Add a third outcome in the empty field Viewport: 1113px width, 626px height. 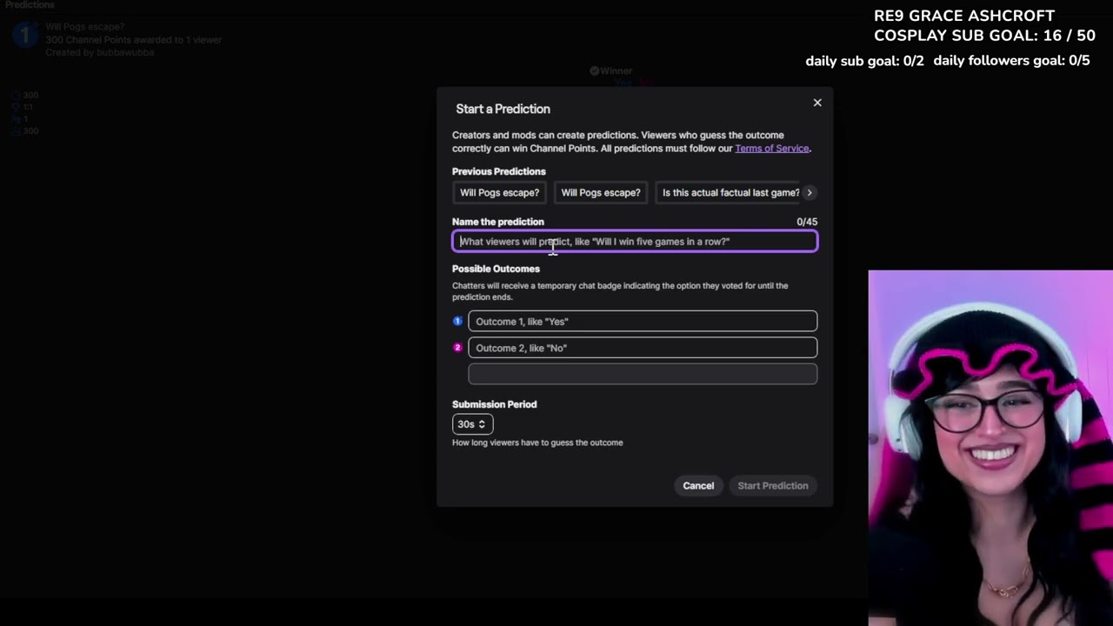(x=643, y=374)
